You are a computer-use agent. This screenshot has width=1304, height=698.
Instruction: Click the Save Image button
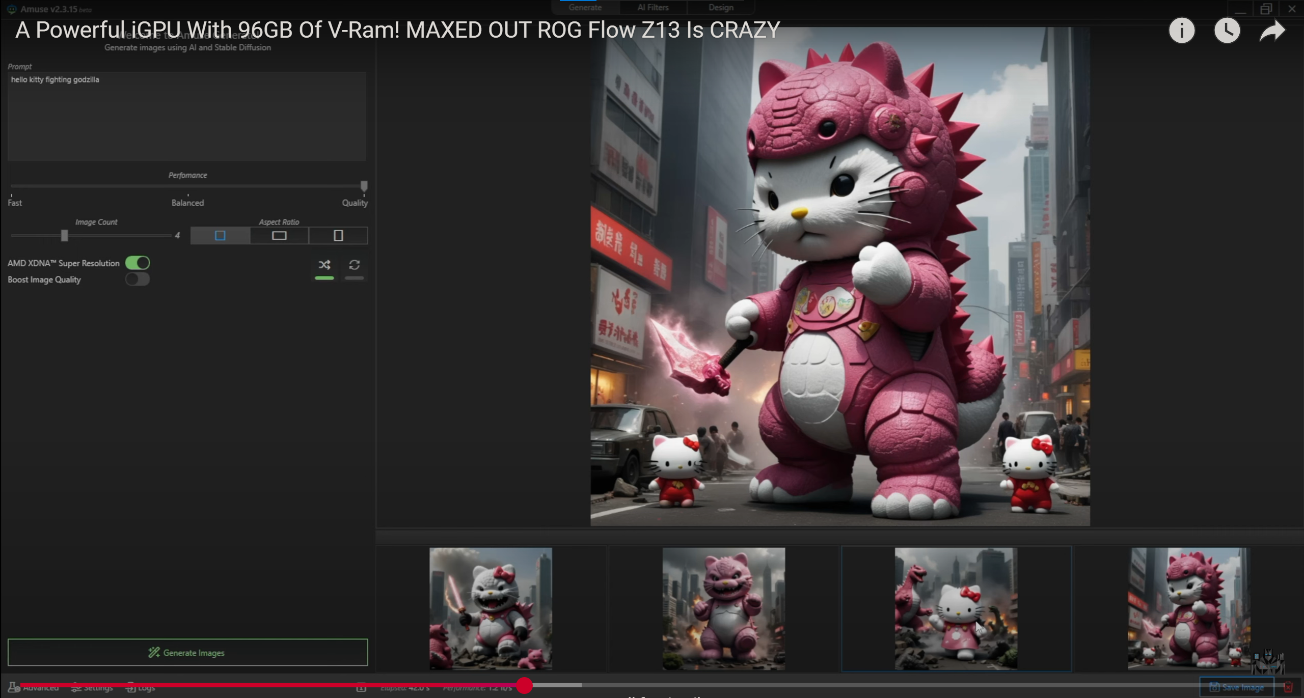click(x=1237, y=687)
